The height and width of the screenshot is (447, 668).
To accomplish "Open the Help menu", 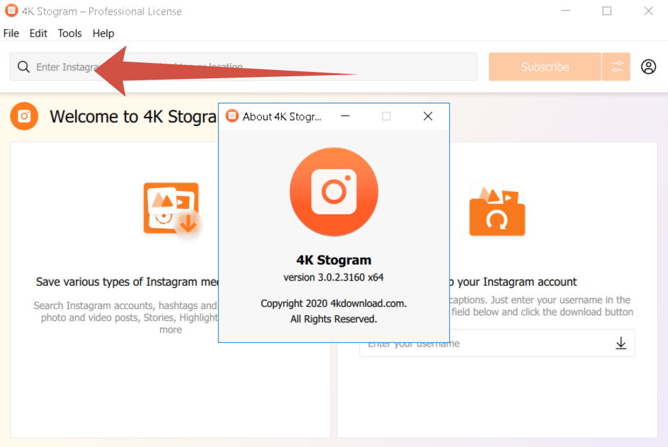I will (103, 33).
